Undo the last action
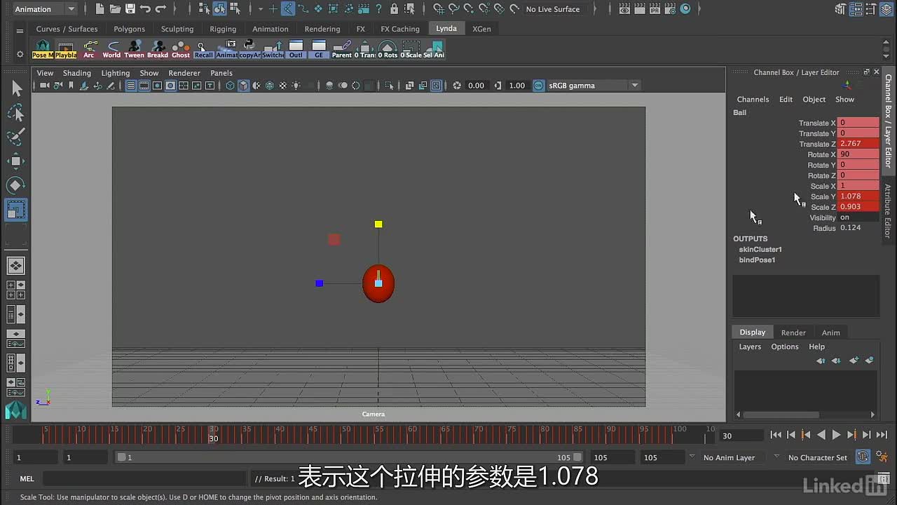This screenshot has height=505, width=897. click(x=145, y=9)
